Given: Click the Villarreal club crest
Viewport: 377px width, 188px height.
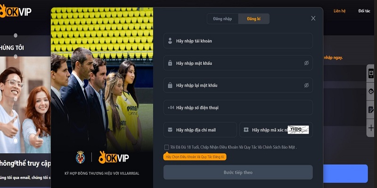Looking at the screenshot, I should coord(80,157).
